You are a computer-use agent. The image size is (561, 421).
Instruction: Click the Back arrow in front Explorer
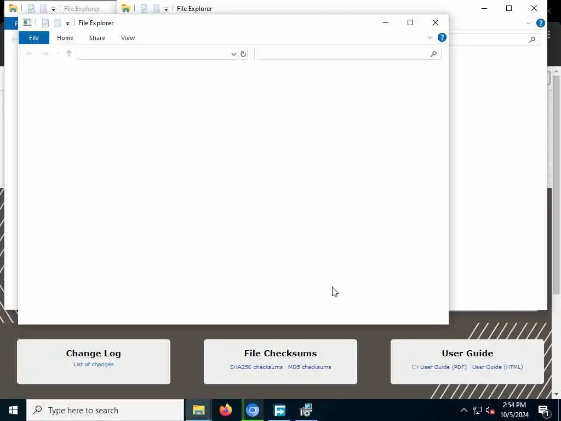(x=30, y=54)
